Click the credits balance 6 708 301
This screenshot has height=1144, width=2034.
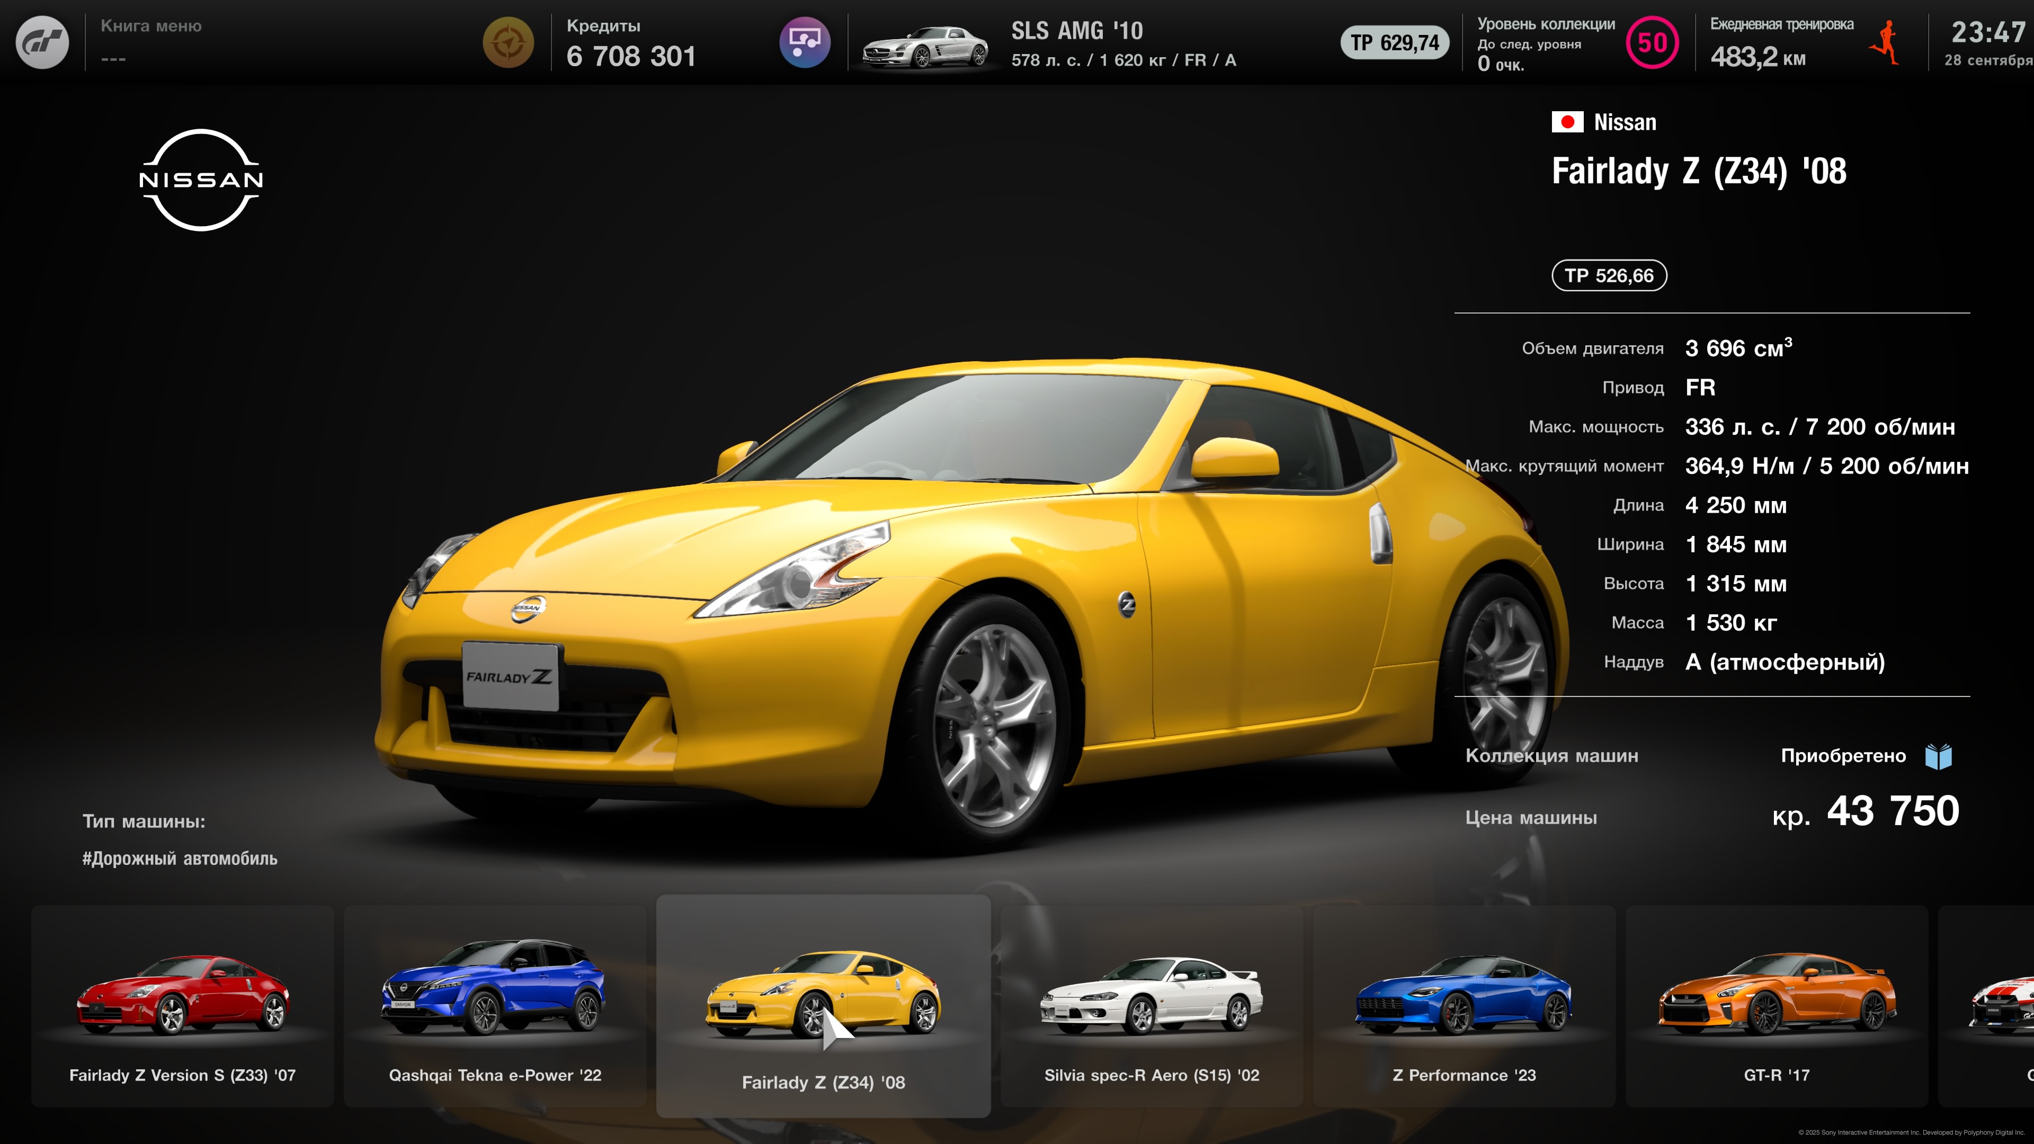click(631, 56)
